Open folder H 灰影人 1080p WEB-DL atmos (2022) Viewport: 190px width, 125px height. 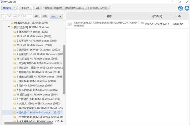(38, 103)
